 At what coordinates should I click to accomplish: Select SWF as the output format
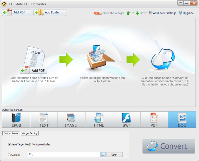tap(127, 120)
